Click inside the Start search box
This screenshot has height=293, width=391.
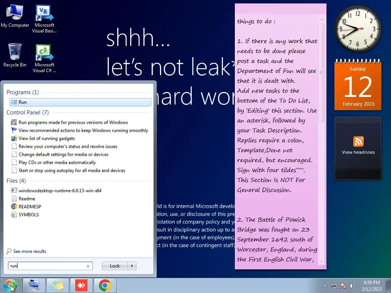click(x=47, y=266)
